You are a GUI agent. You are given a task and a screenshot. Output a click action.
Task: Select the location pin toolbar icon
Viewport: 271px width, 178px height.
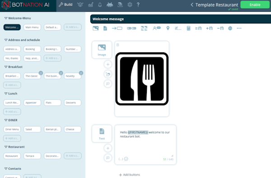(x=168, y=28)
